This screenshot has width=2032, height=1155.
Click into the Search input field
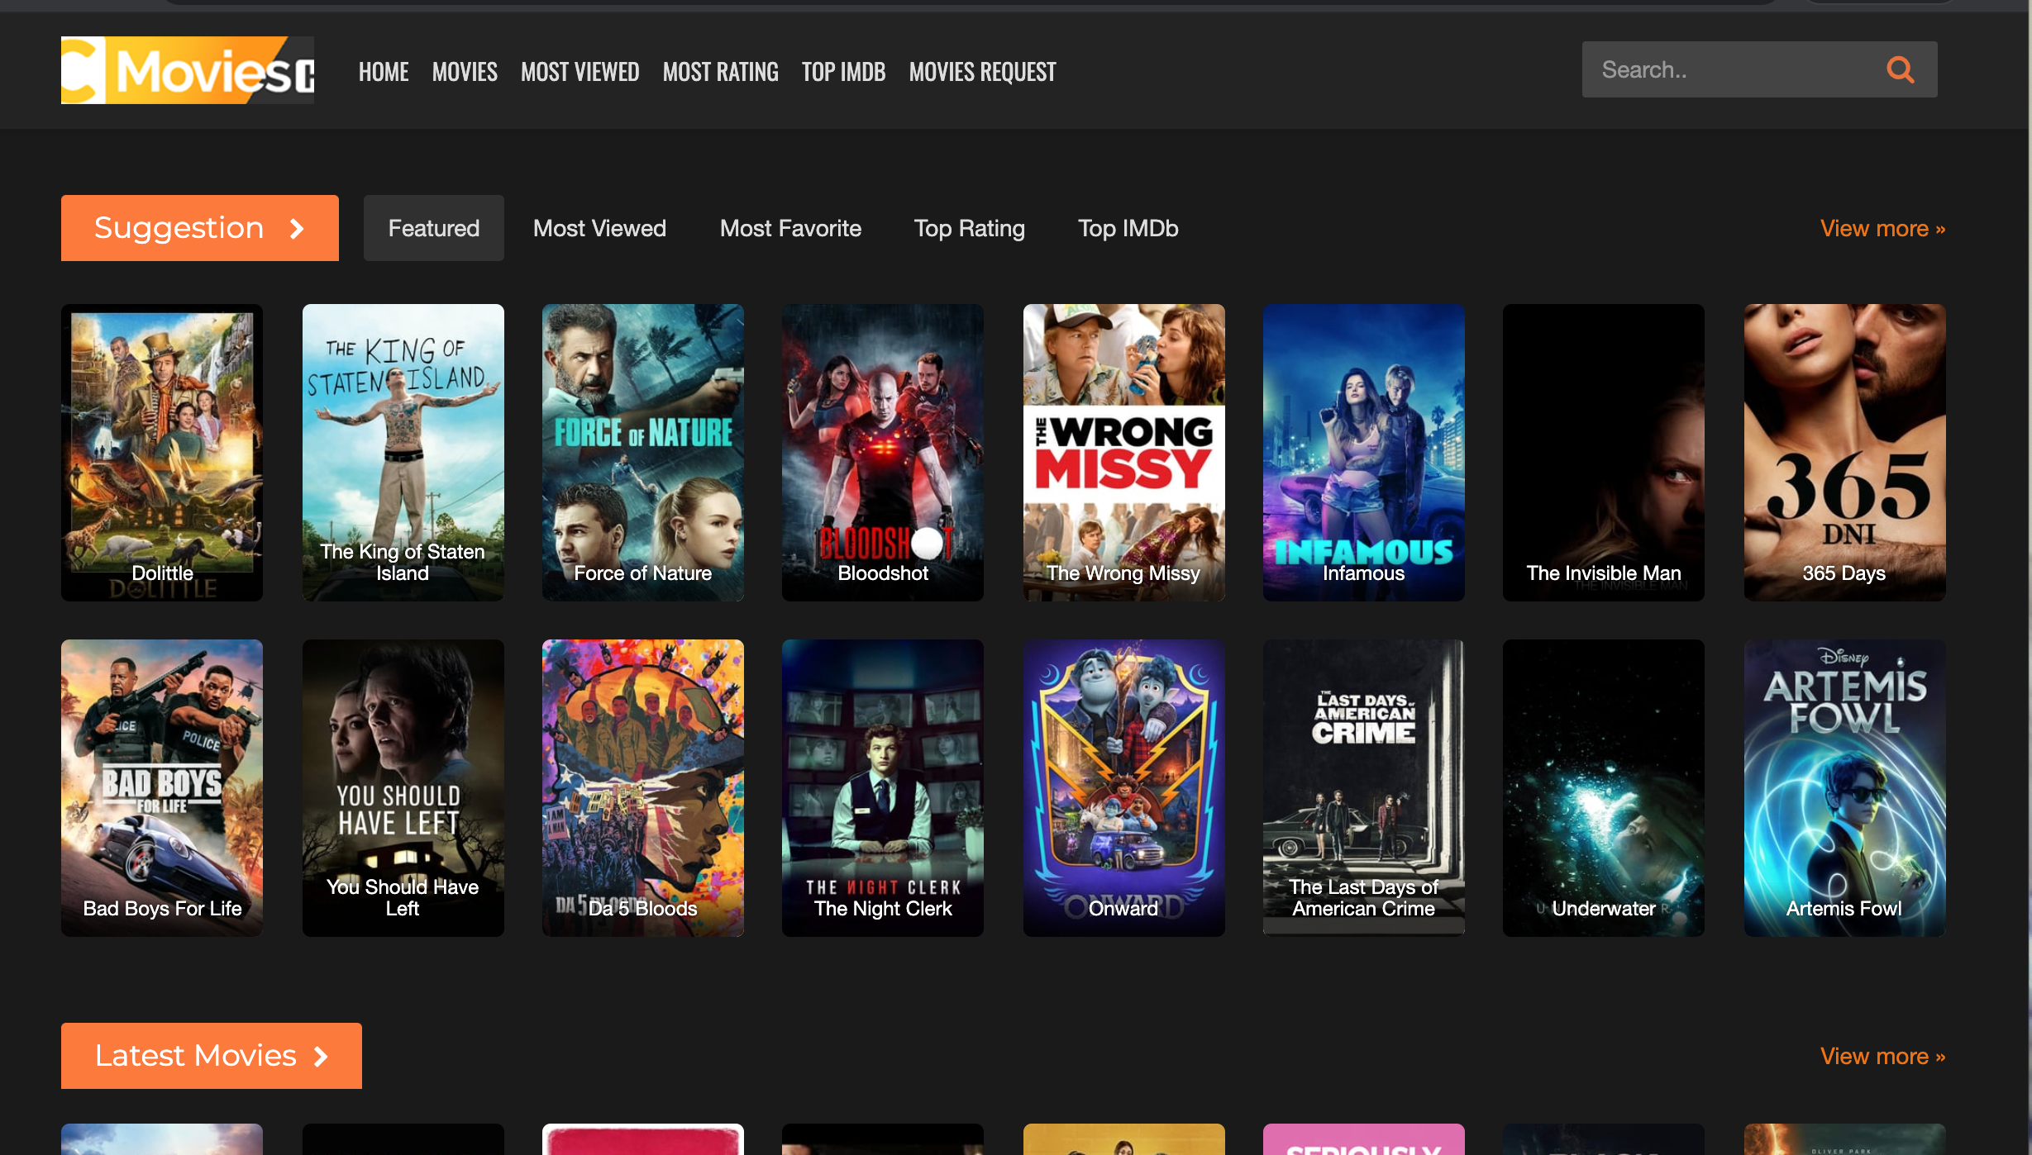(1728, 70)
